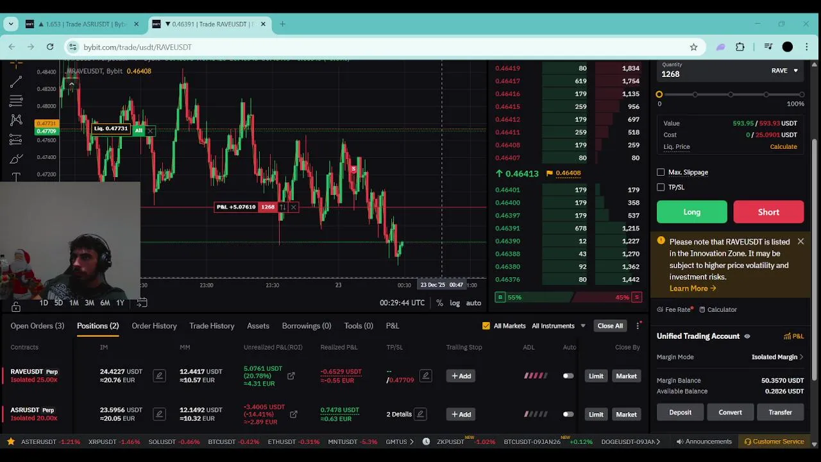Select the trend line drawing tool

point(16,81)
